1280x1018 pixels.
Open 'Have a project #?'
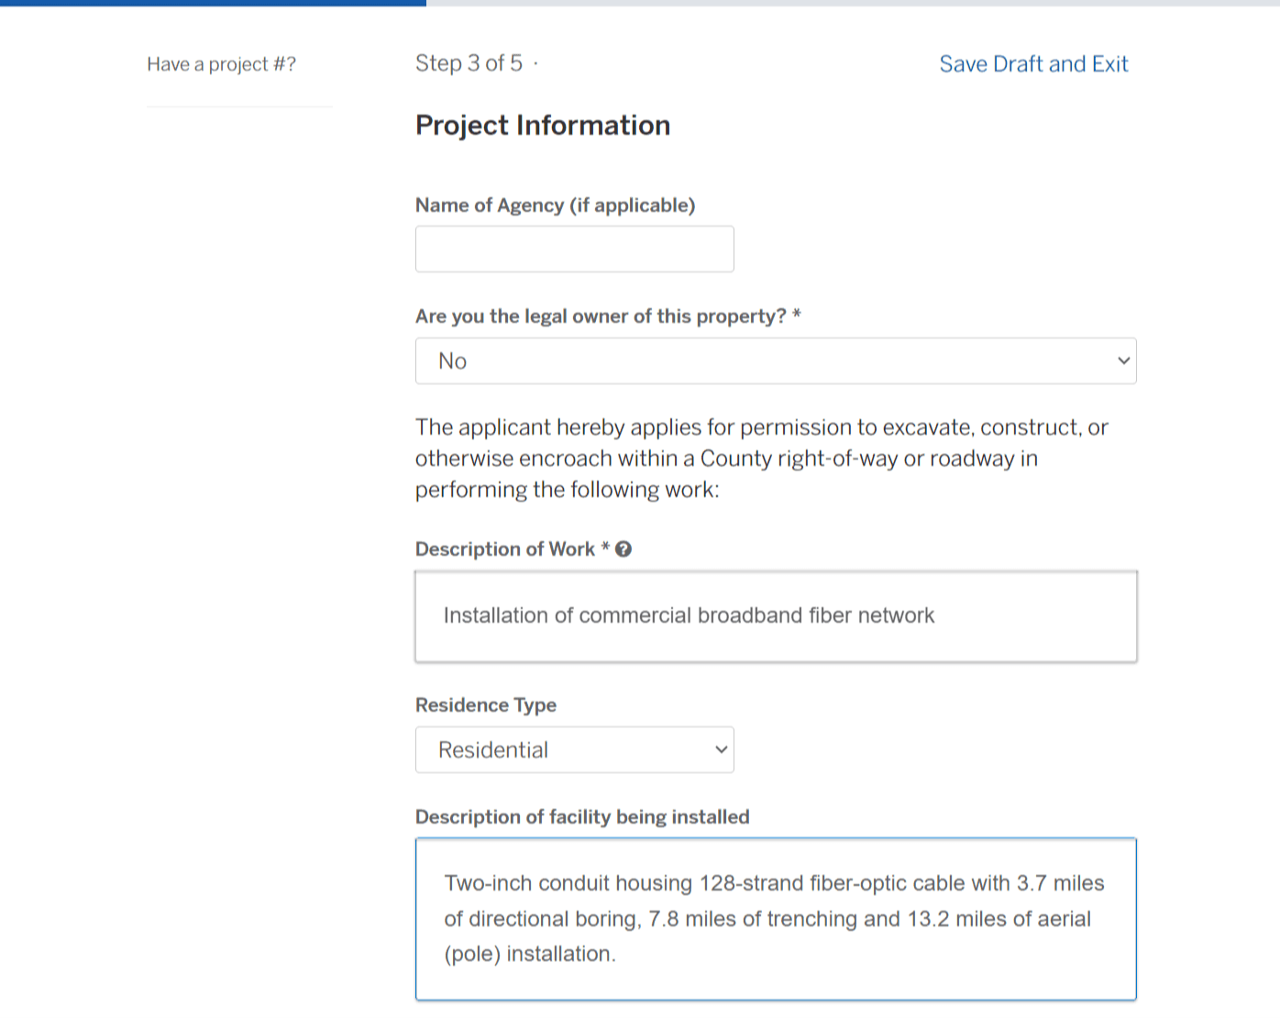(221, 64)
